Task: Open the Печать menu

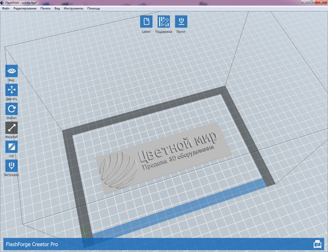Action: coord(45,9)
